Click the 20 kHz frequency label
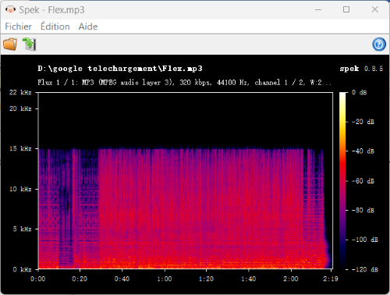This screenshot has height=295, width=390. (20, 108)
